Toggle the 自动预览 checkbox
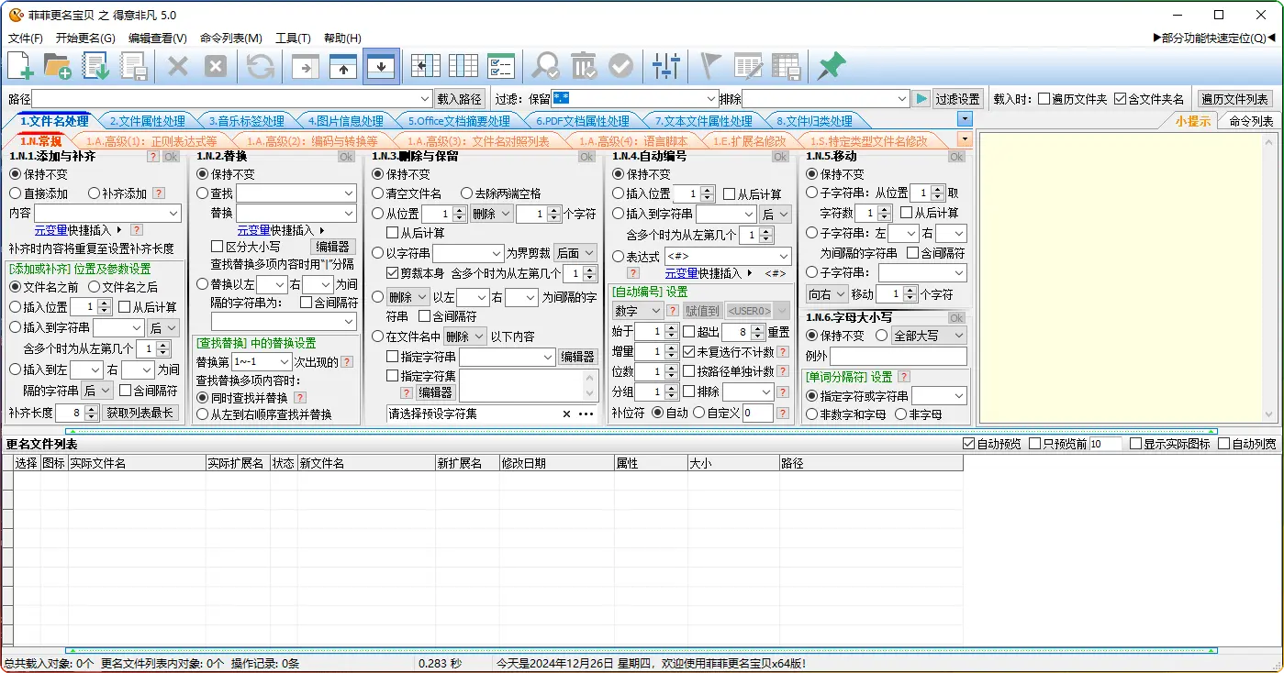The height and width of the screenshot is (673, 1284). [x=969, y=444]
